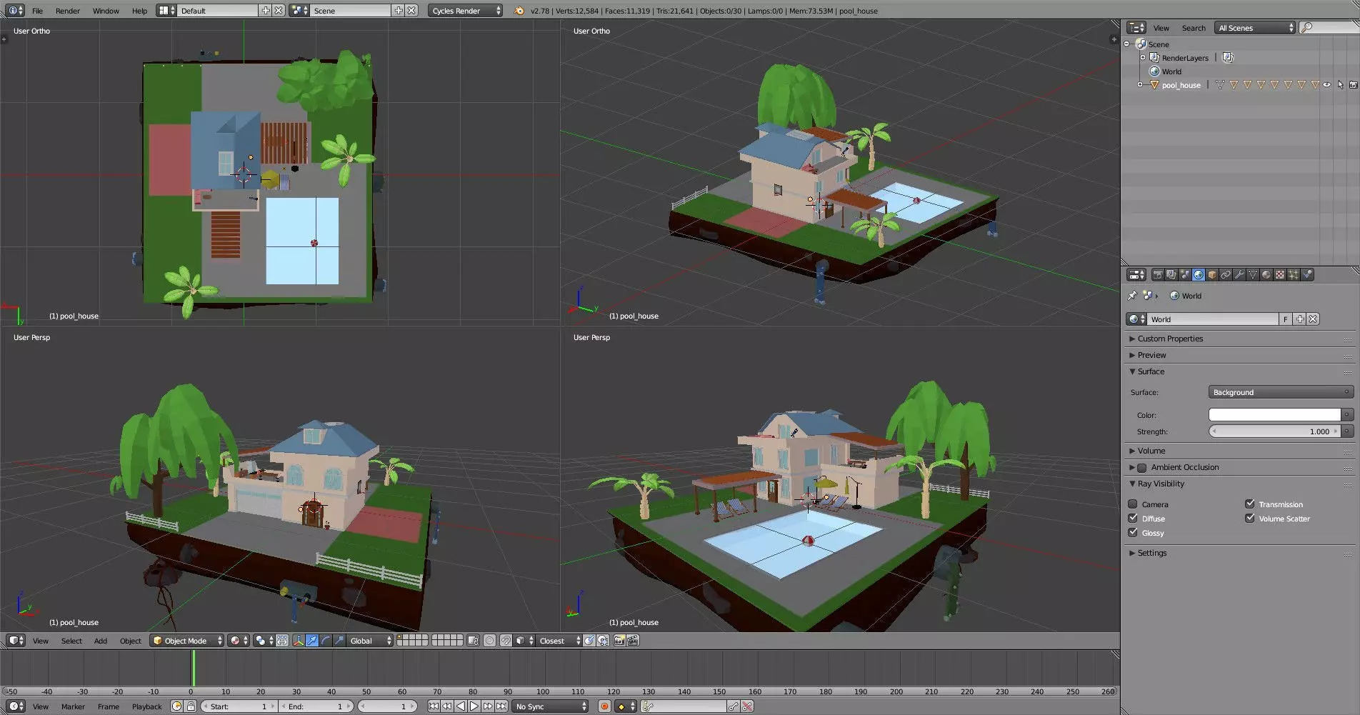Click the add new screen layout plus icon

[x=266, y=11]
